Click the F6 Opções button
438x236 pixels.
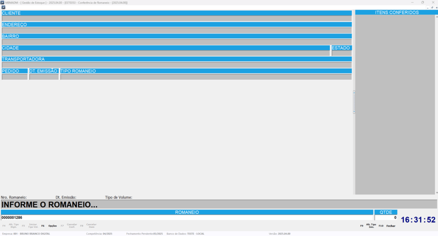[x=49, y=226]
